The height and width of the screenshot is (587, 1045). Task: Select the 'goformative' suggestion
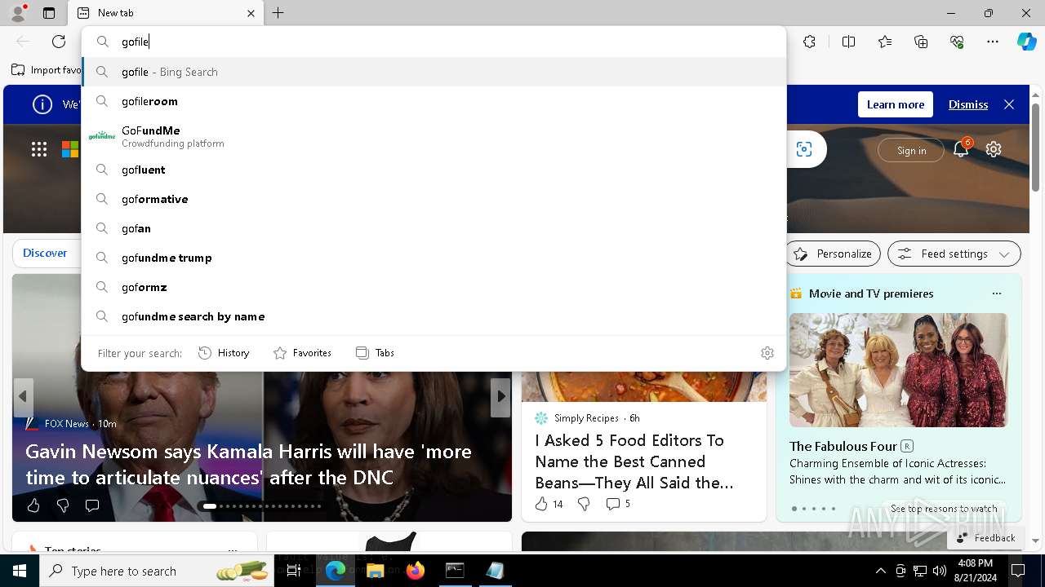pyautogui.click(x=434, y=199)
